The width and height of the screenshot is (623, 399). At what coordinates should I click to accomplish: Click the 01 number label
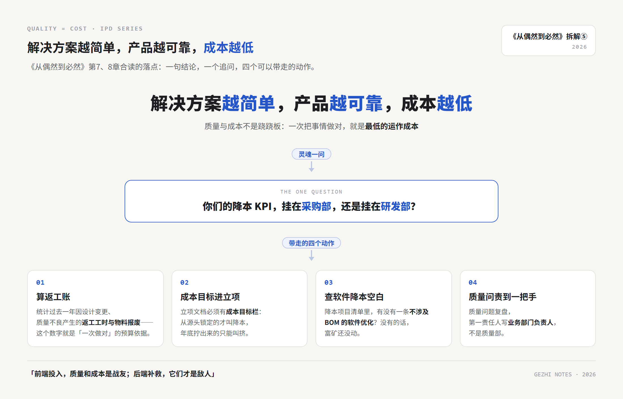(40, 282)
